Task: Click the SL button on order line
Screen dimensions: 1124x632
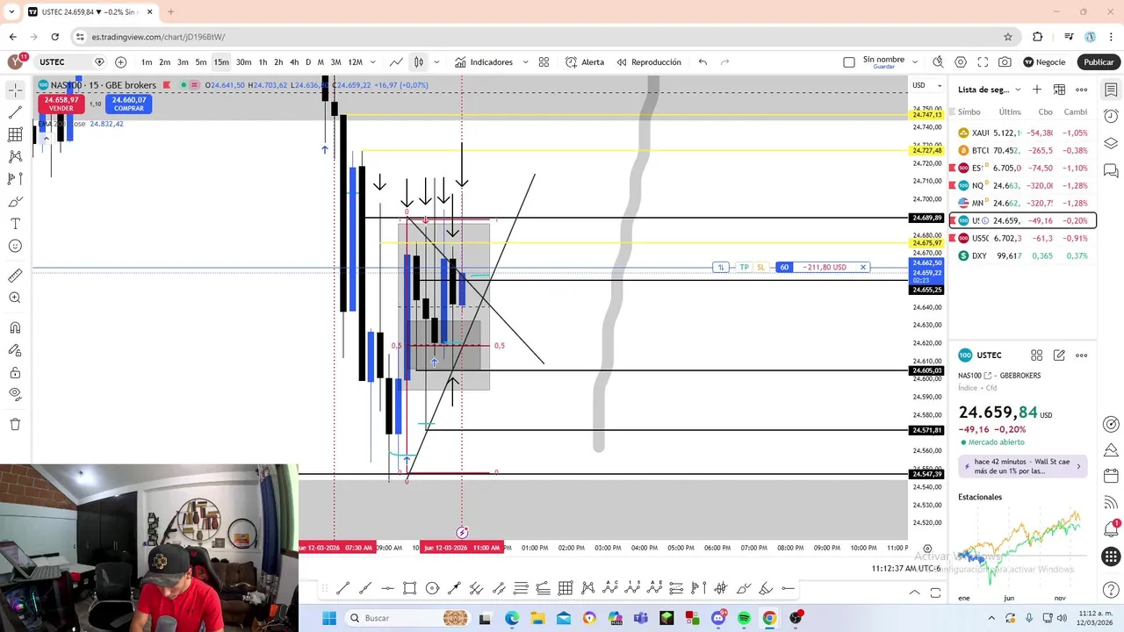Action: click(x=760, y=267)
